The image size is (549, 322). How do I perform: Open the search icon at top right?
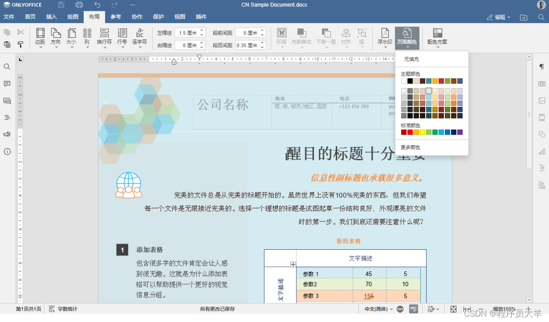click(x=541, y=17)
